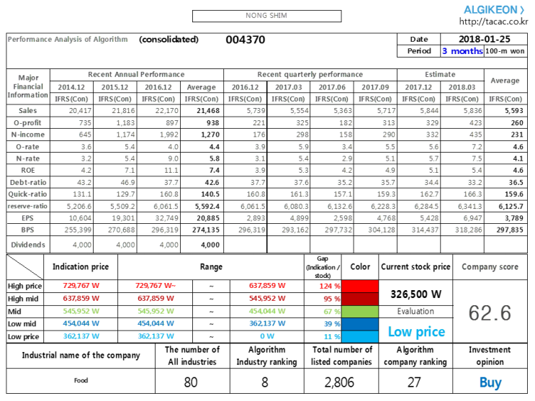Screen dimensions: 535x401
Task: Click the Buy investment opinion
Action: [x=490, y=382]
